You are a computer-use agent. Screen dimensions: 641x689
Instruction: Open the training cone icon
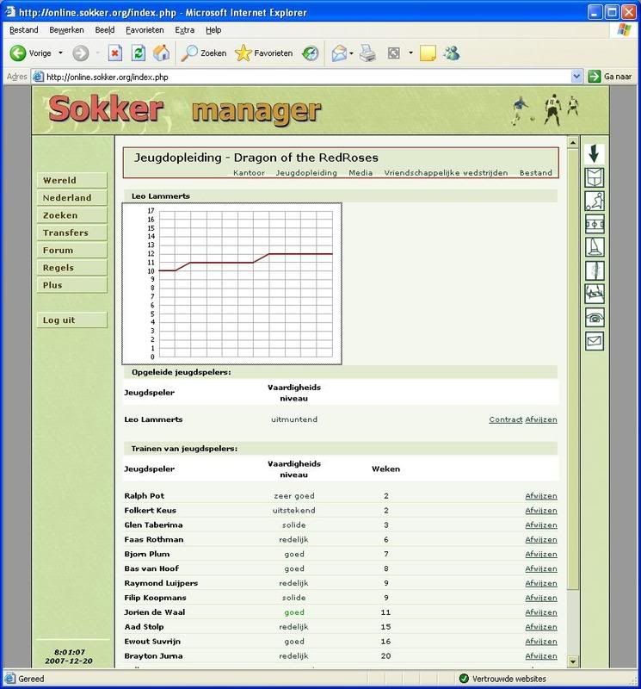click(595, 247)
